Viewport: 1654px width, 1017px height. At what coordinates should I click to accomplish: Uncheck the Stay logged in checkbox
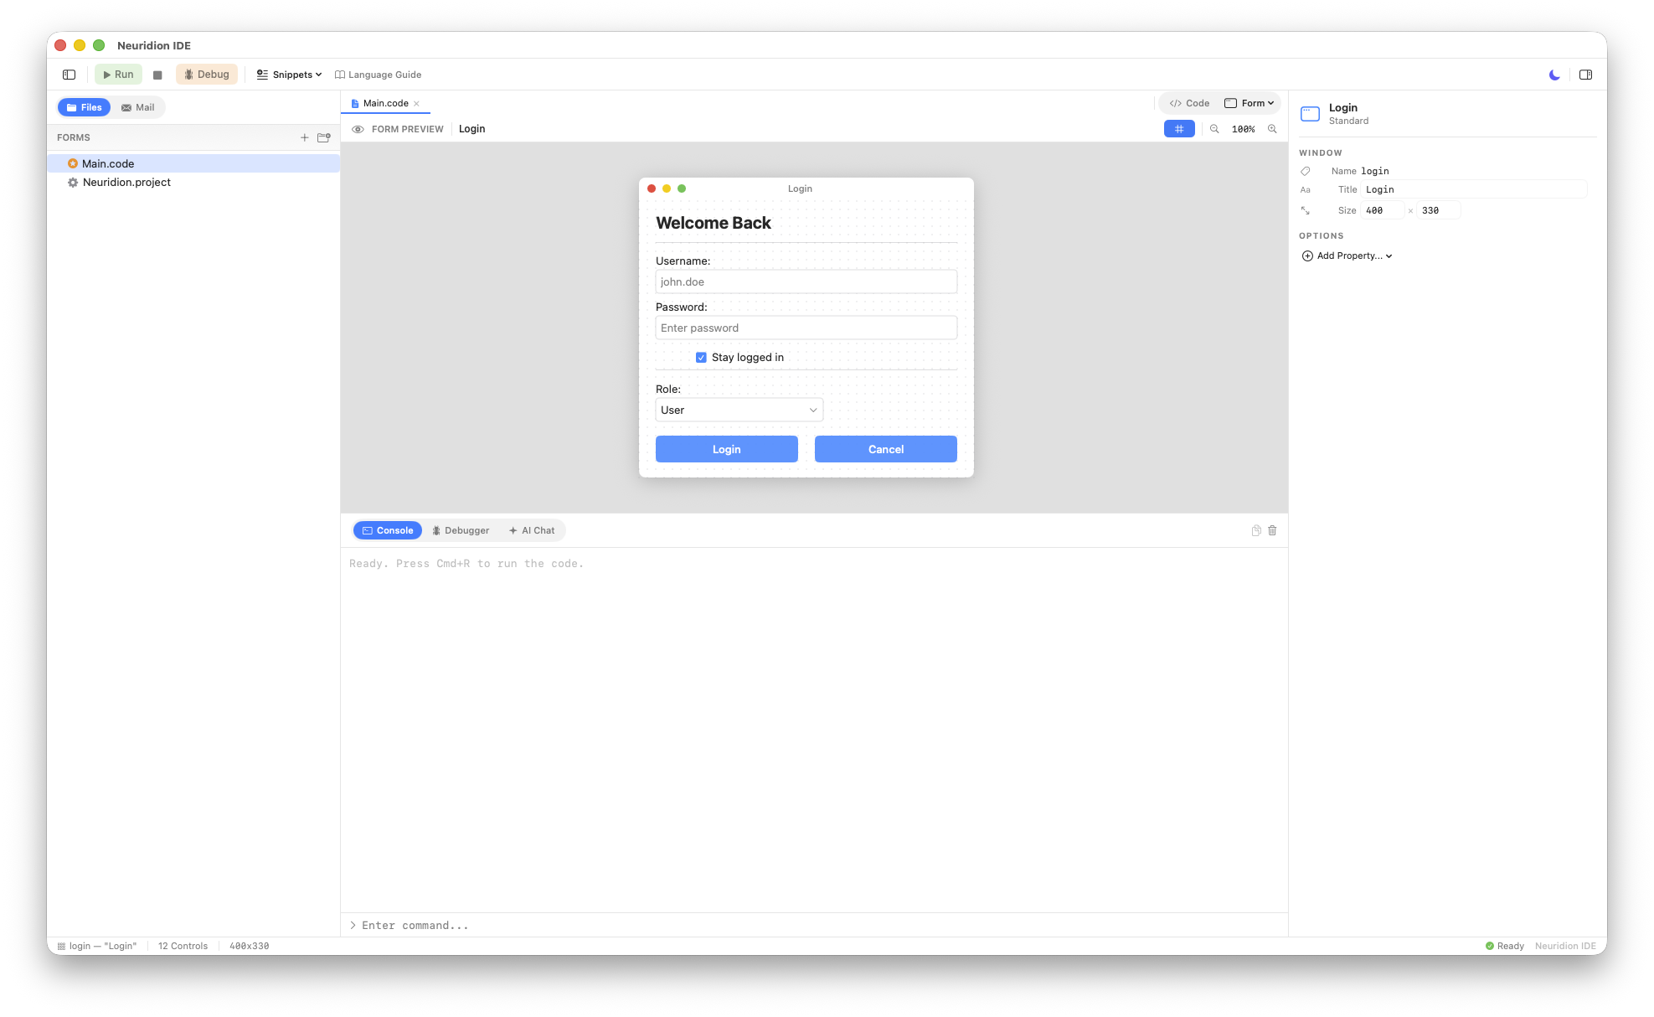click(x=702, y=357)
